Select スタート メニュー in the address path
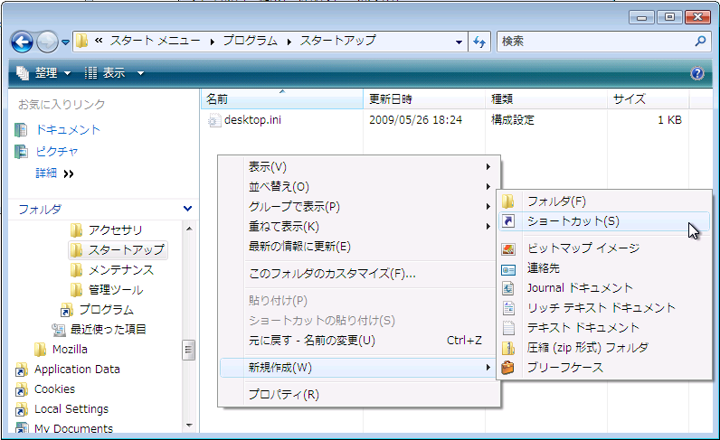 pos(155,41)
